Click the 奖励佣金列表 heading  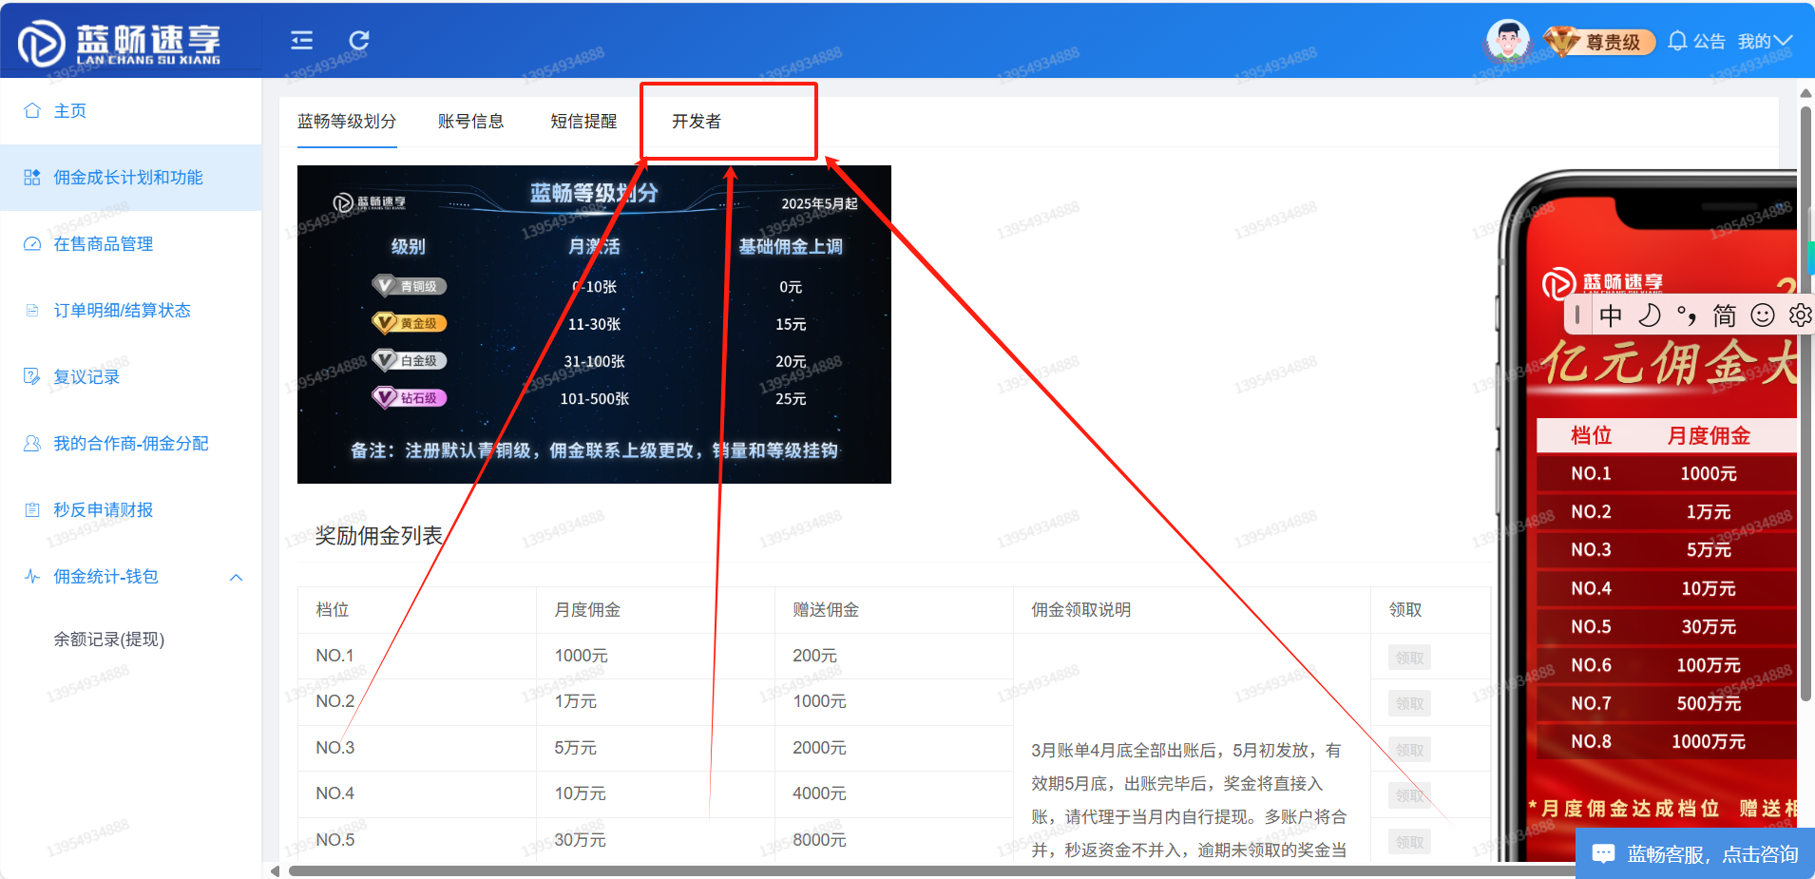[379, 536]
